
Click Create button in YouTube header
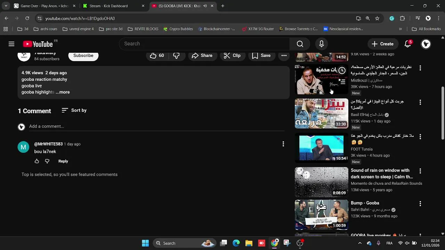383,44
